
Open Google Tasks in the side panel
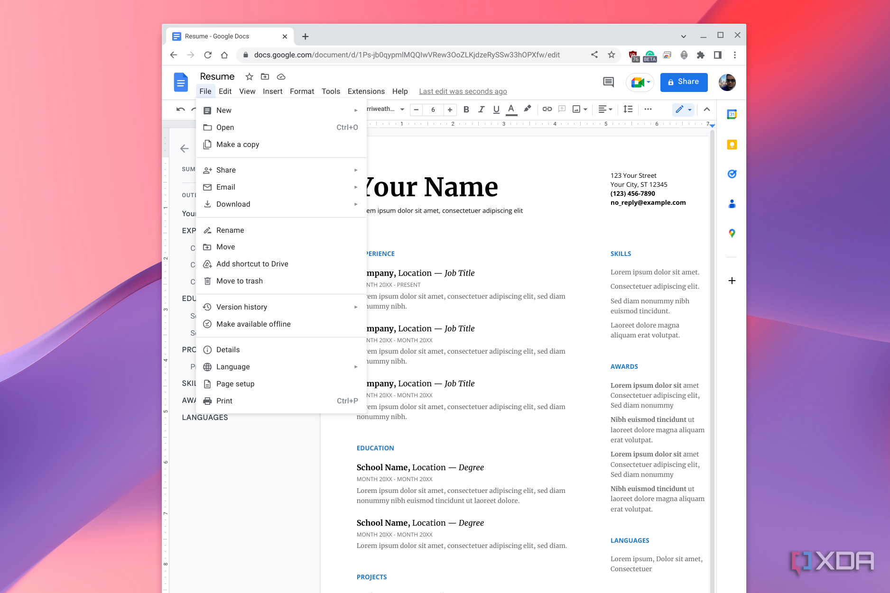(732, 174)
